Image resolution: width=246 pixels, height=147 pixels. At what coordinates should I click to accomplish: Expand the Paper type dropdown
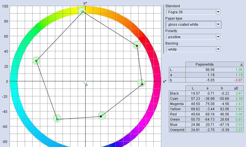pos(193,25)
